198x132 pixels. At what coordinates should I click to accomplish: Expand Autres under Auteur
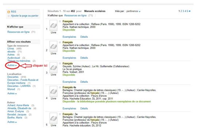(x=12, y=122)
